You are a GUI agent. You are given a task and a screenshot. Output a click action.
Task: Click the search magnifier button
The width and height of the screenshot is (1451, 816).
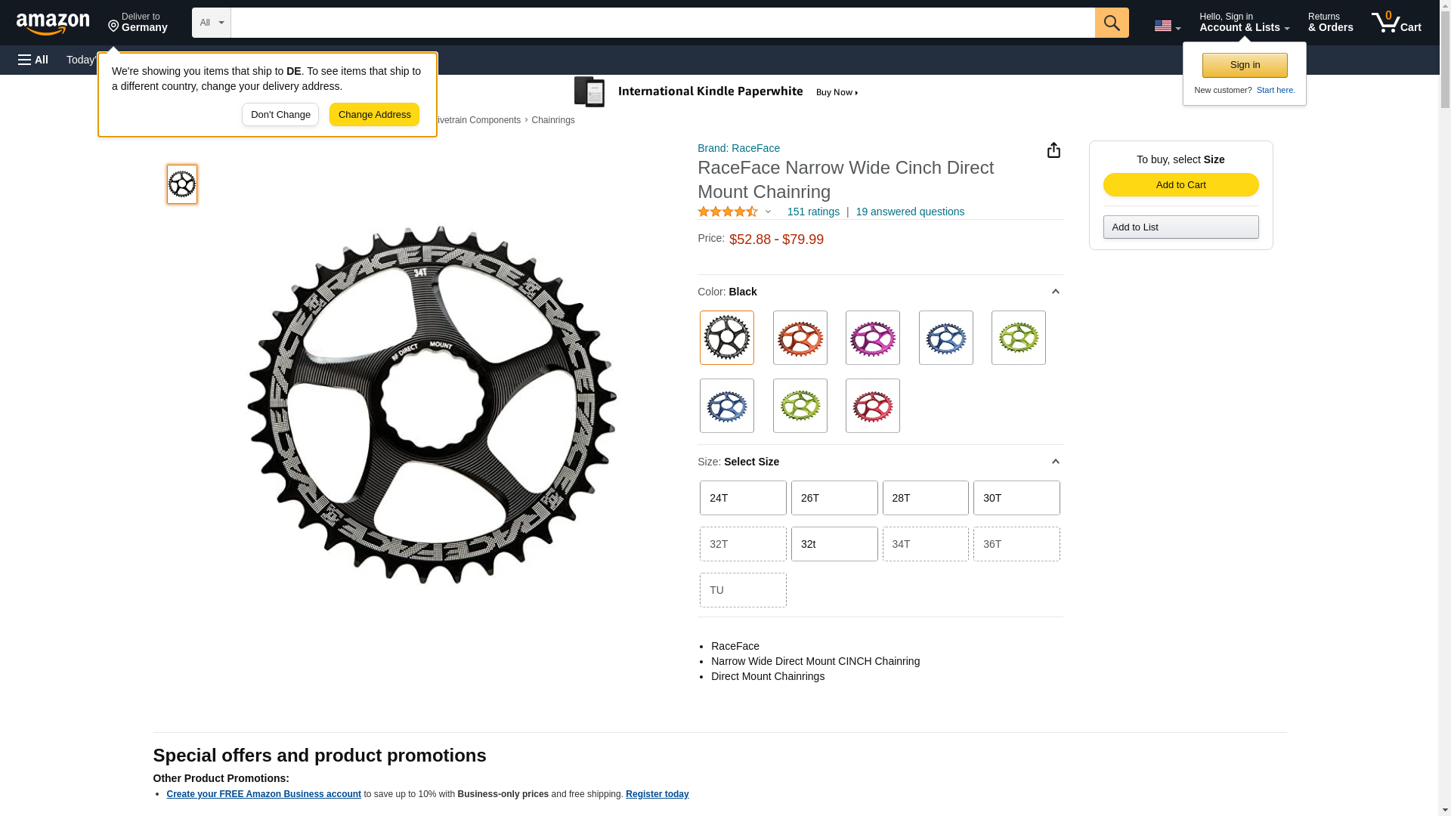(1111, 23)
